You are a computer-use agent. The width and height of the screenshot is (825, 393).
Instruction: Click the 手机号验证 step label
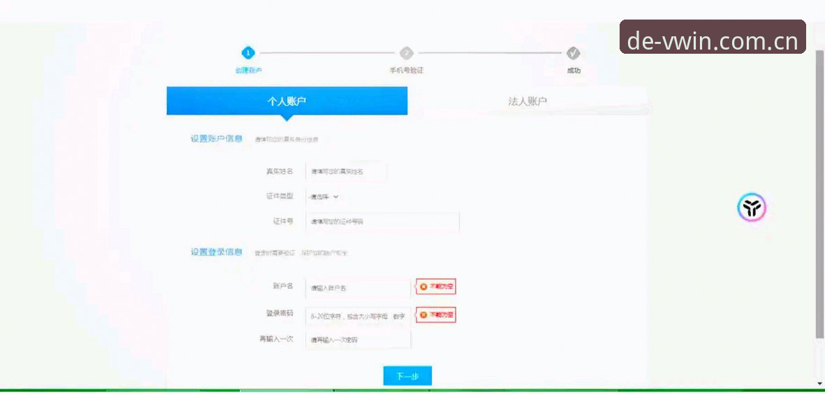(406, 71)
